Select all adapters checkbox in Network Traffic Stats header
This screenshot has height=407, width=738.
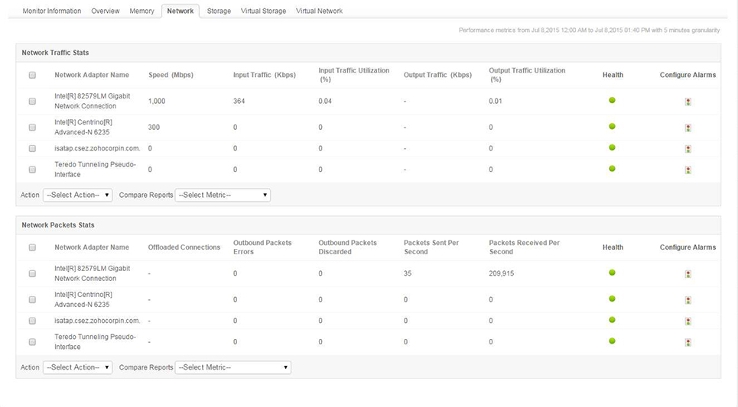click(x=32, y=75)
